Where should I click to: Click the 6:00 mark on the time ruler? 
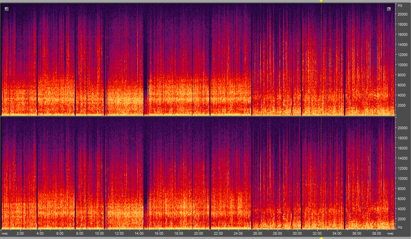pos(60,234)
